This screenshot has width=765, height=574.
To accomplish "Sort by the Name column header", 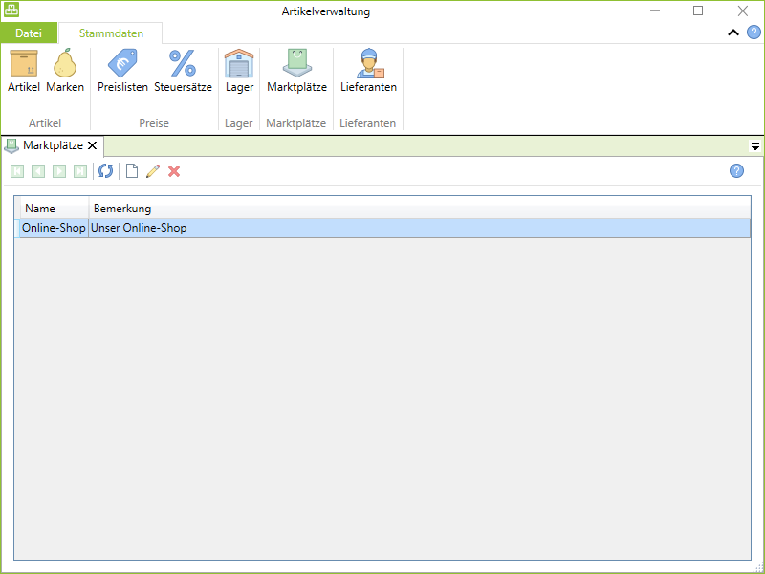I will 54,209.
